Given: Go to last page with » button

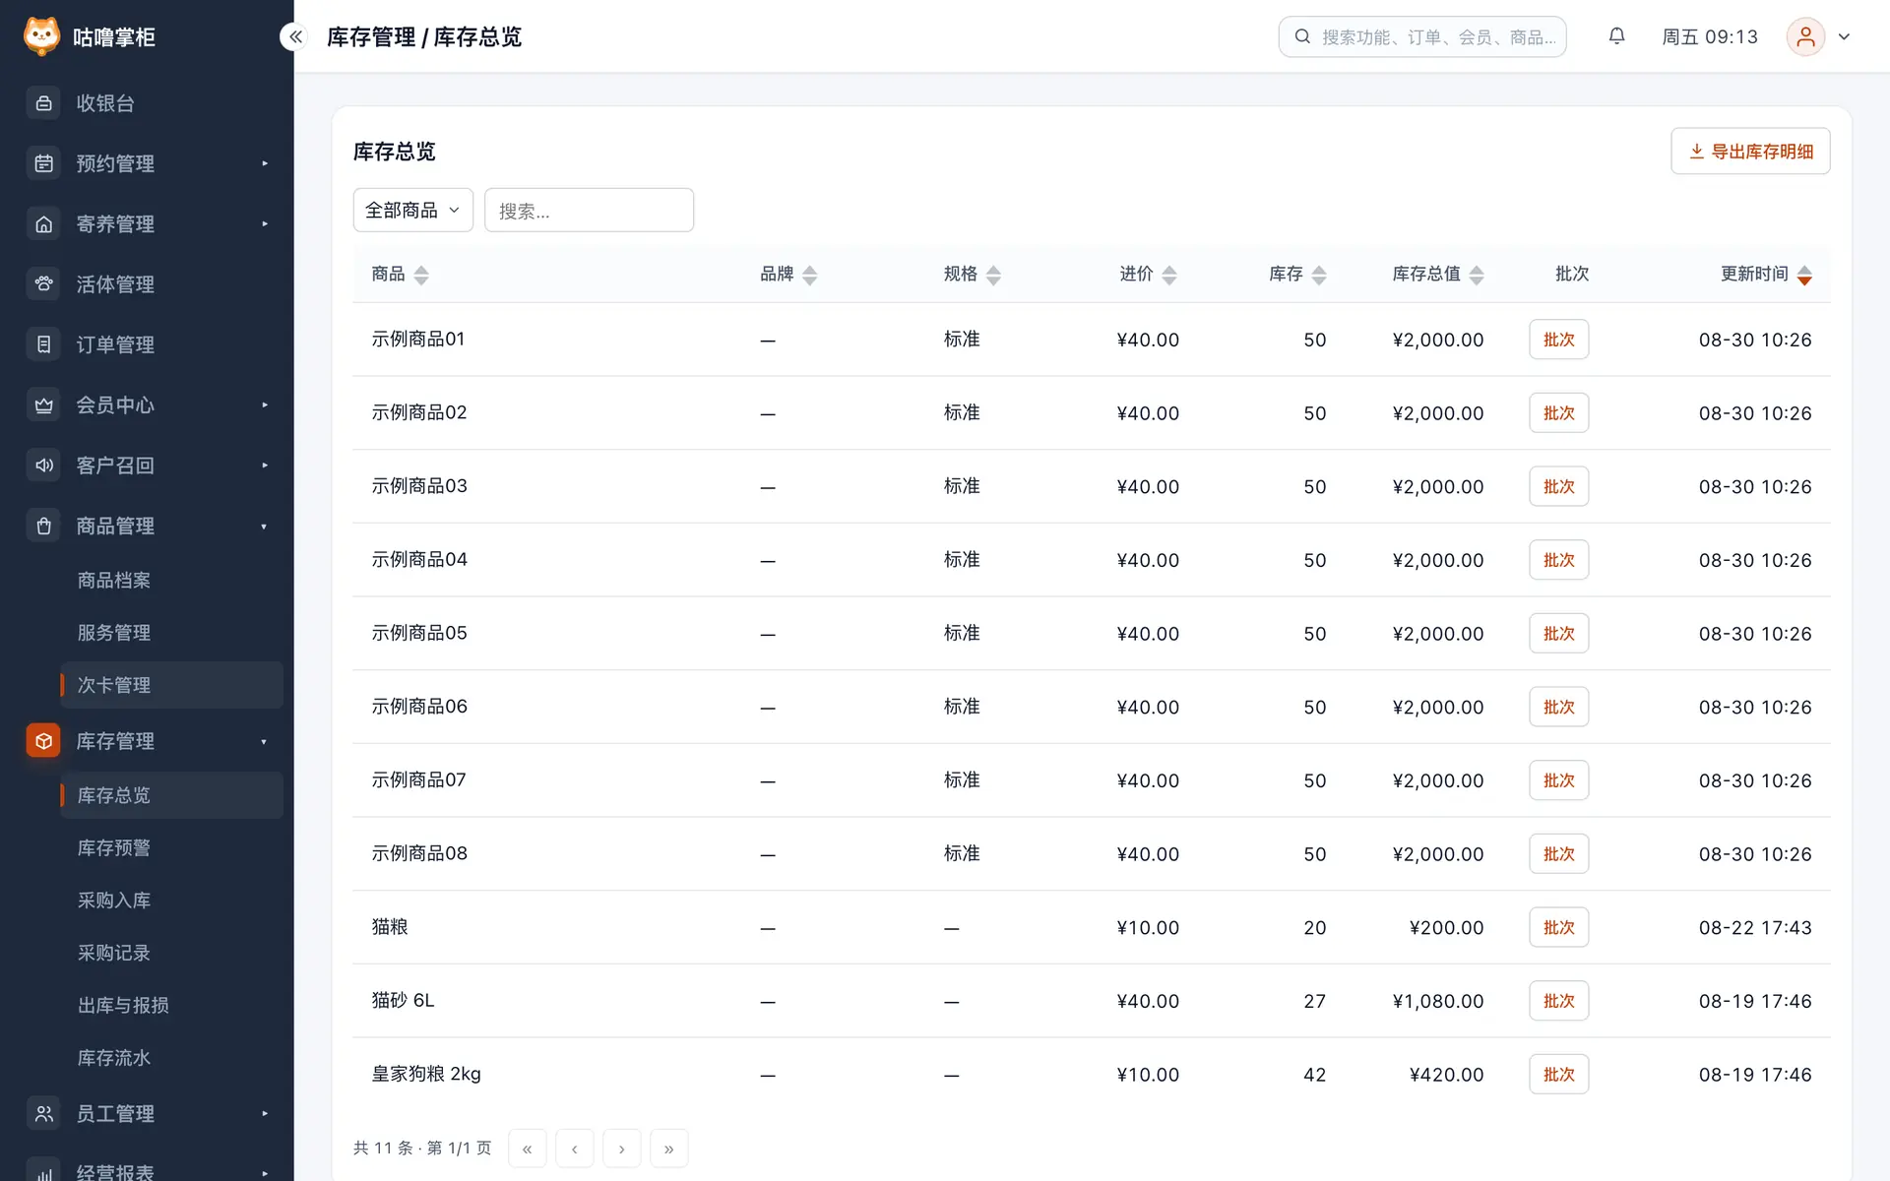Looking at the screenshot, I should point(669,1149).
